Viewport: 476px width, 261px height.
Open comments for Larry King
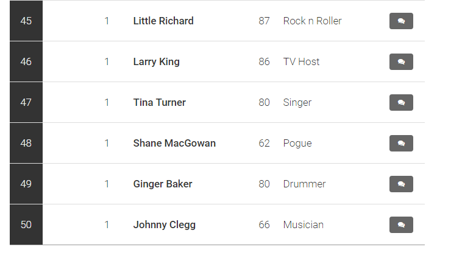tap(401, 62)
